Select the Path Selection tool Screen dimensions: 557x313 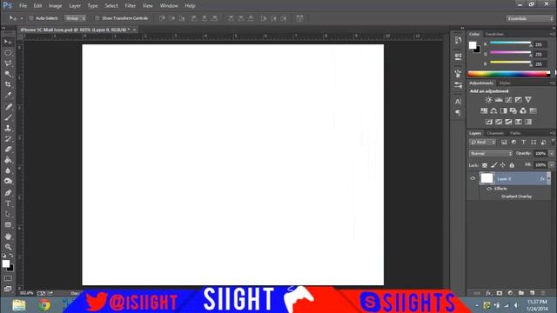(8, 215)
